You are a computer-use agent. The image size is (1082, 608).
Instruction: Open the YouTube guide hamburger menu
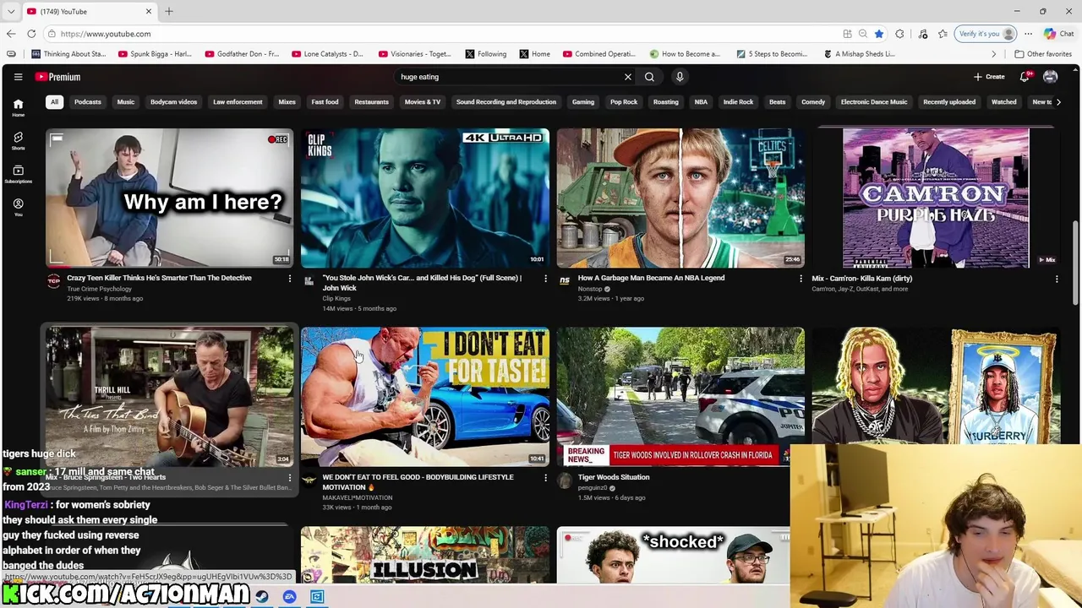(x=18, y=77)
